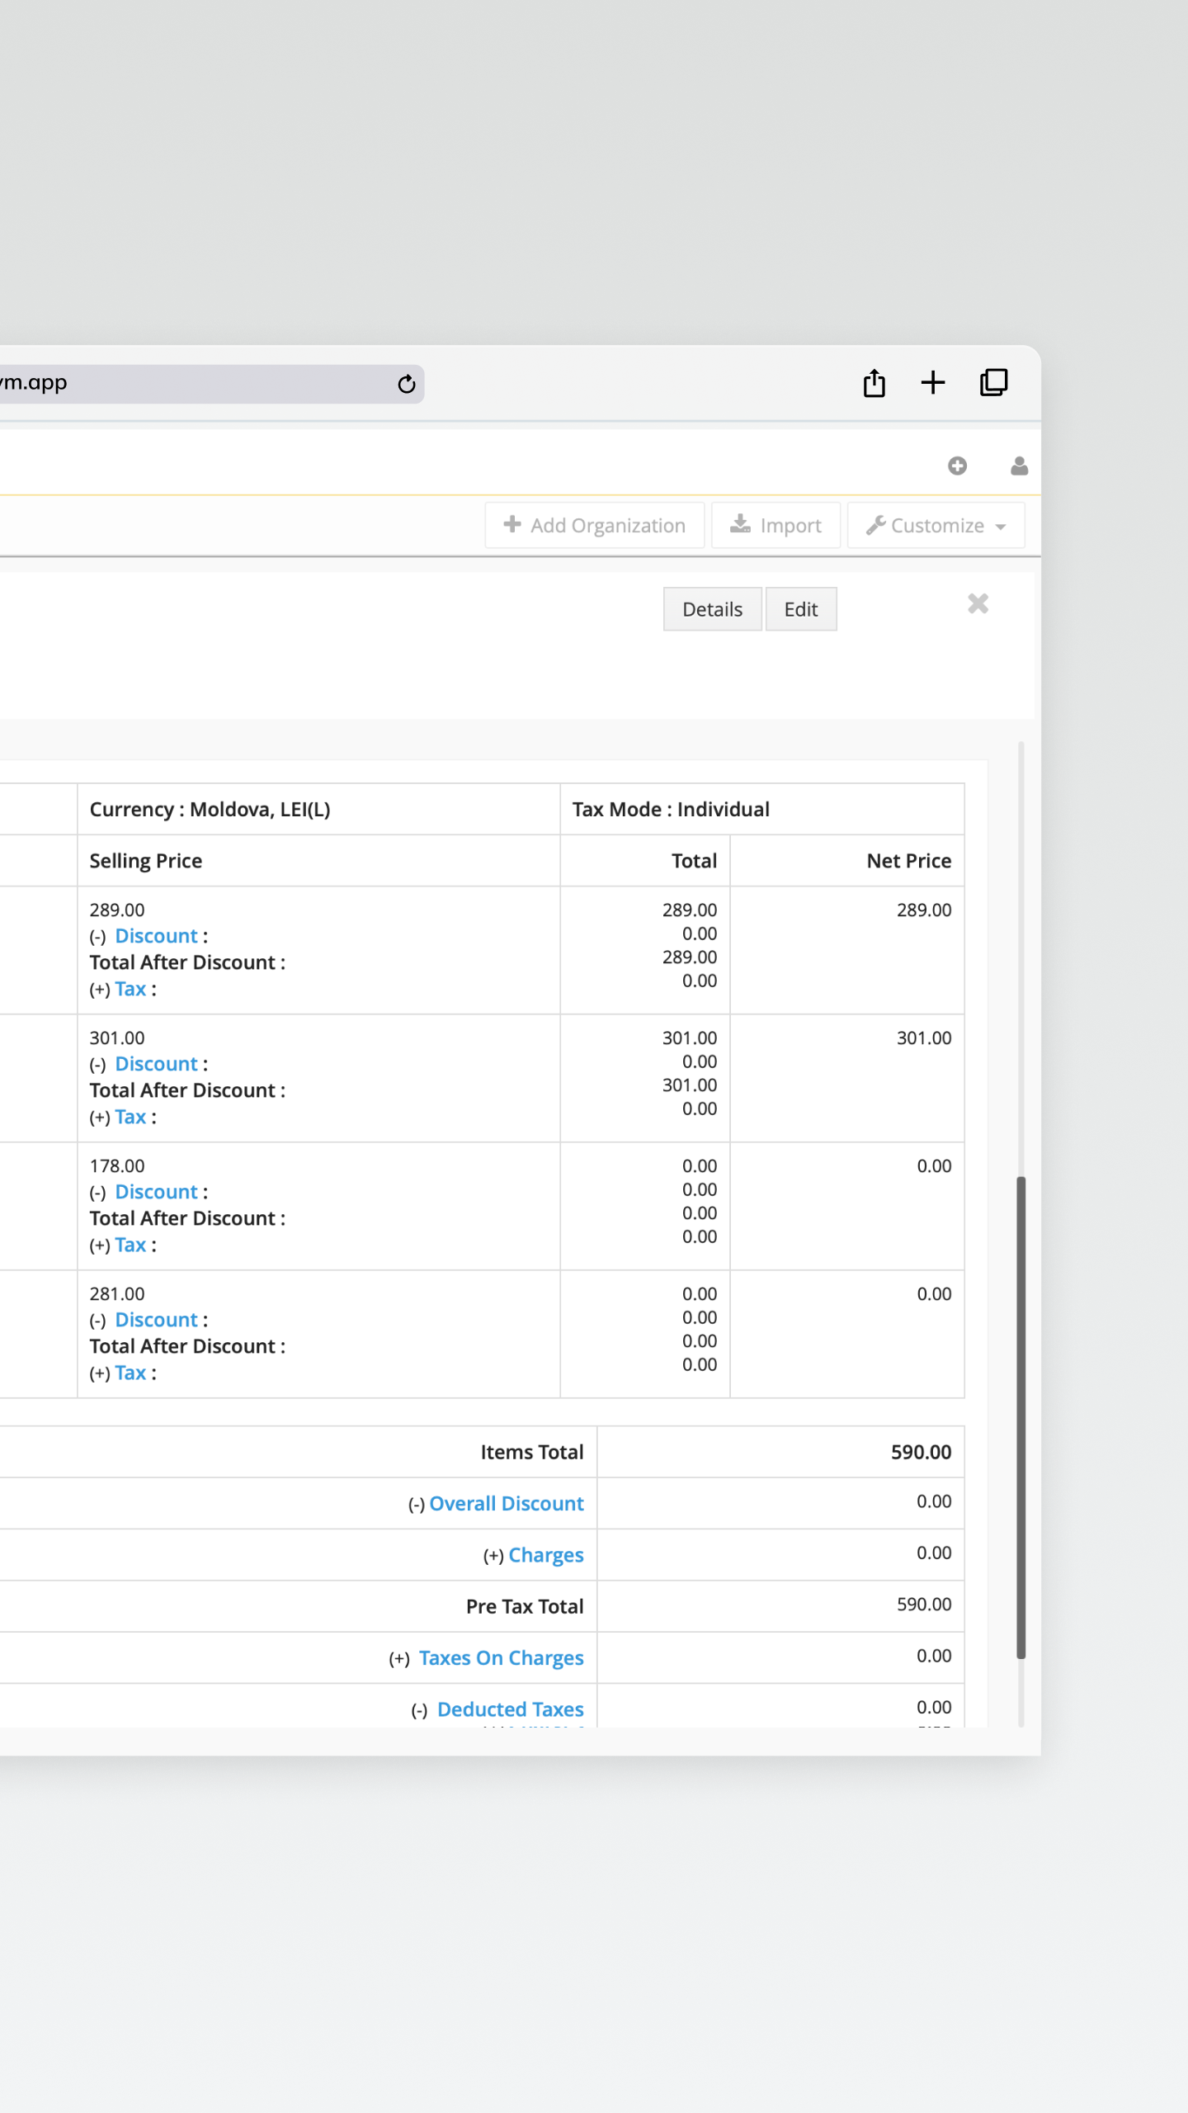
Task: Reload the page in the address bar
Action: coord(406,384)
